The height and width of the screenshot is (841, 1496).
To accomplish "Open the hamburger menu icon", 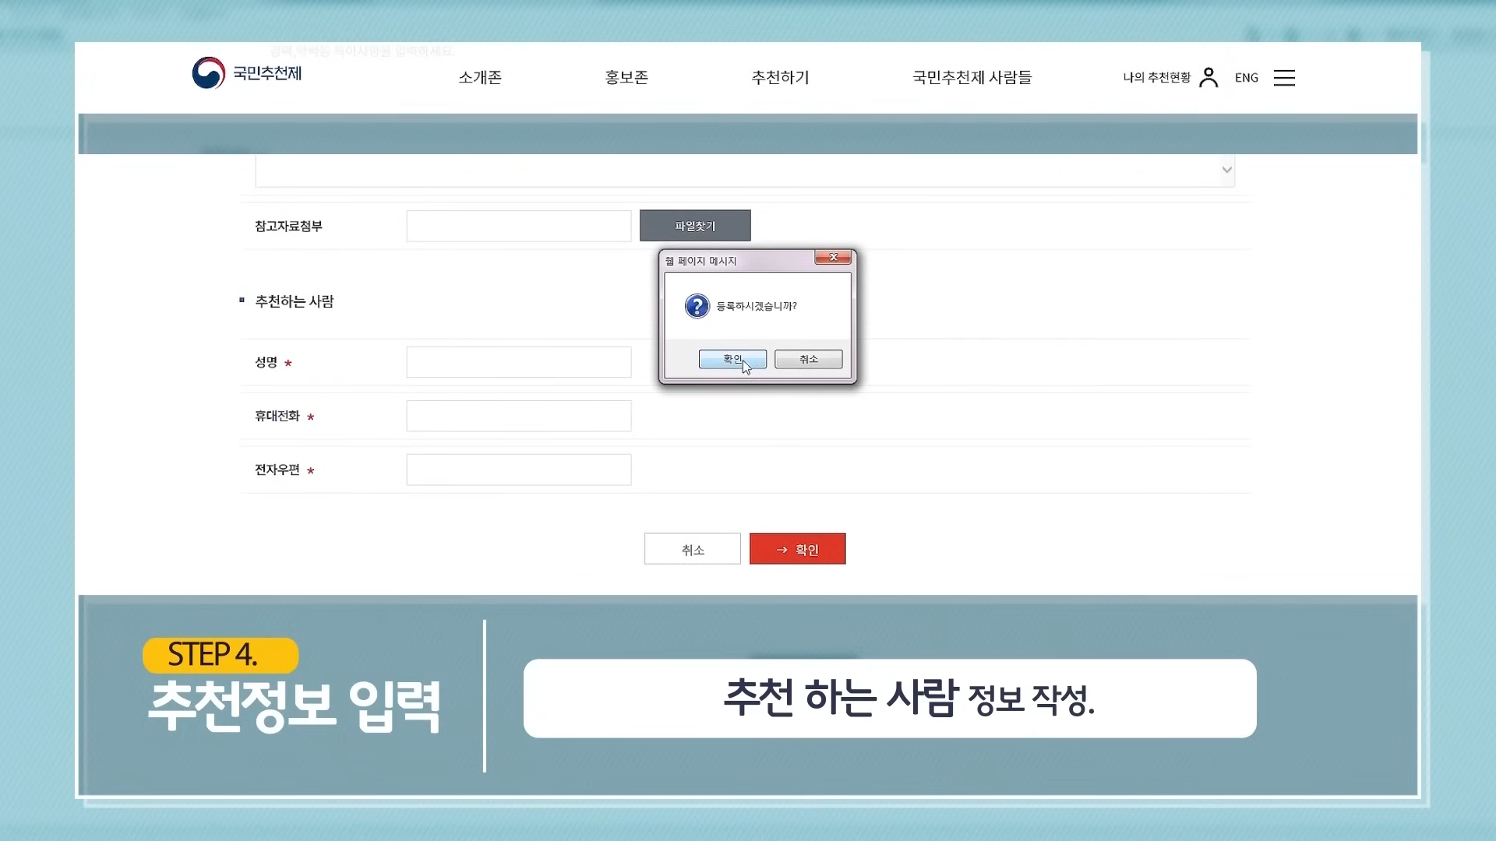I will (1284, 77).
